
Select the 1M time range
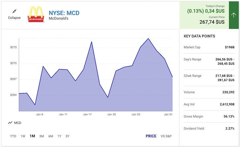pyautogui.click(x=32, y=136)
